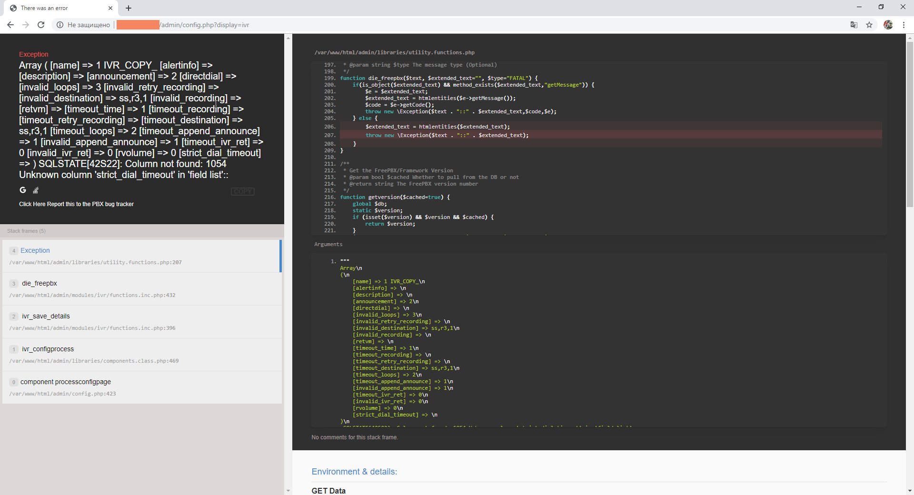The image size is (914, 495).
Task: Click the '[strict_dial_timeout]' argument line
Action: (395, 415)
